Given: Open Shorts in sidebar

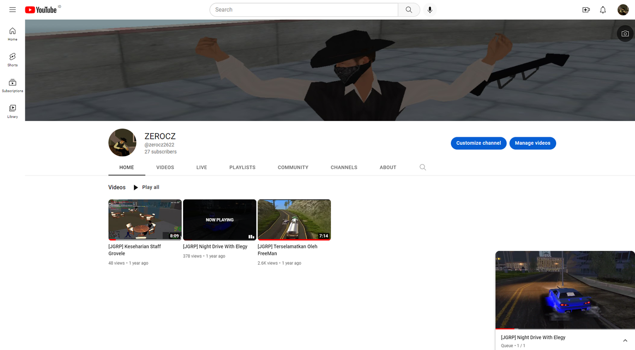Looking at the screenshot, I should pos(12,59).
